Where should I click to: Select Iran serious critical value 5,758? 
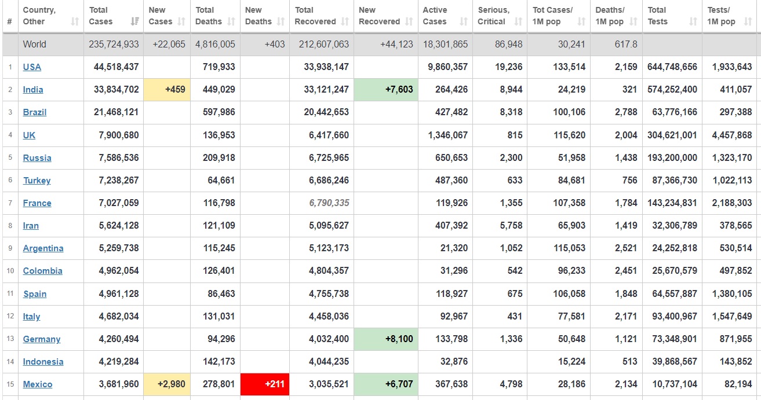[511, 225]
